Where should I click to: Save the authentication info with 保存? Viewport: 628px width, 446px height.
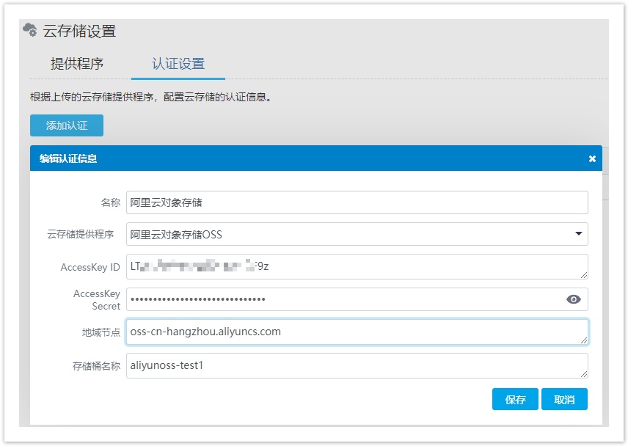click(515, 399)
